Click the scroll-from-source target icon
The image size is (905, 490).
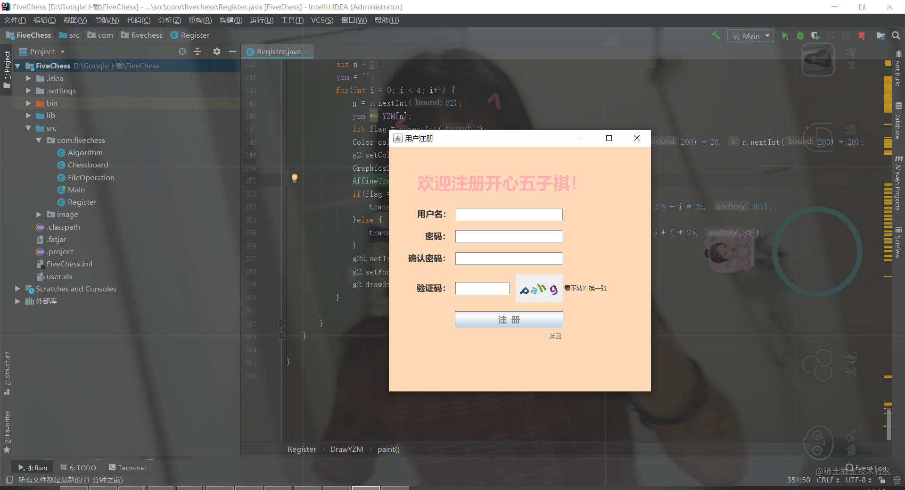pyautogui.click(x=182, y=51)
